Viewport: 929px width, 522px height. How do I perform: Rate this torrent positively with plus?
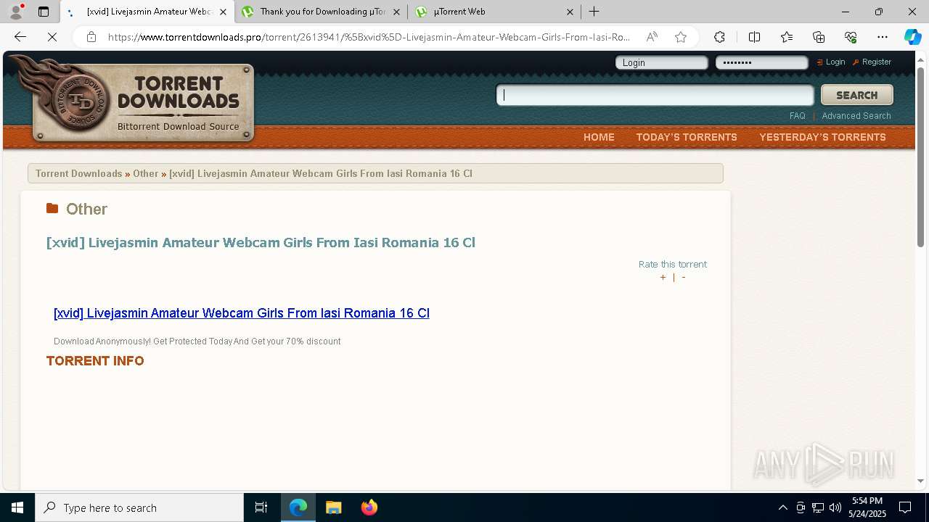(663, 278)
